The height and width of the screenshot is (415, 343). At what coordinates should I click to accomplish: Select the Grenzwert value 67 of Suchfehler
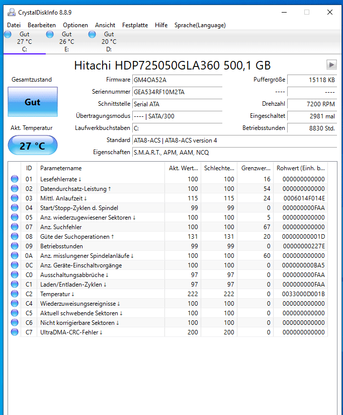point(267,227)
